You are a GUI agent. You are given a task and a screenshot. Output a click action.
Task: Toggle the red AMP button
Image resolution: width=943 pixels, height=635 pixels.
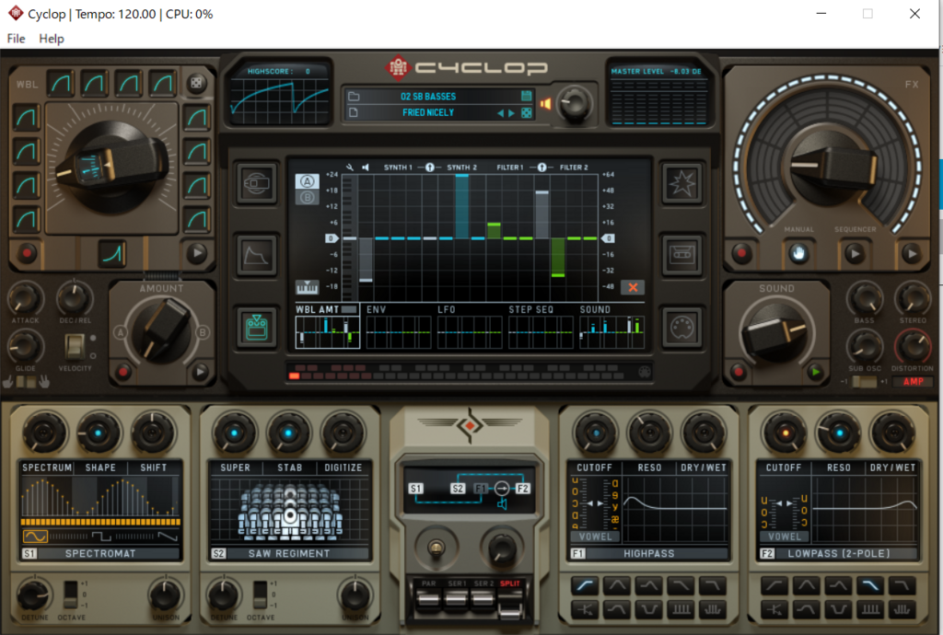coord(913,382)
